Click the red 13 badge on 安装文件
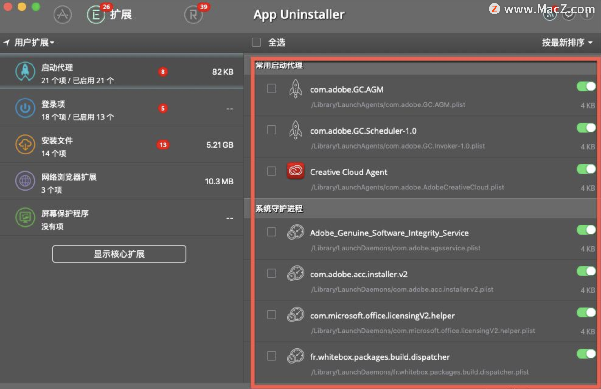The width and height of the screenshot is (601, 389). click(163, 145)
